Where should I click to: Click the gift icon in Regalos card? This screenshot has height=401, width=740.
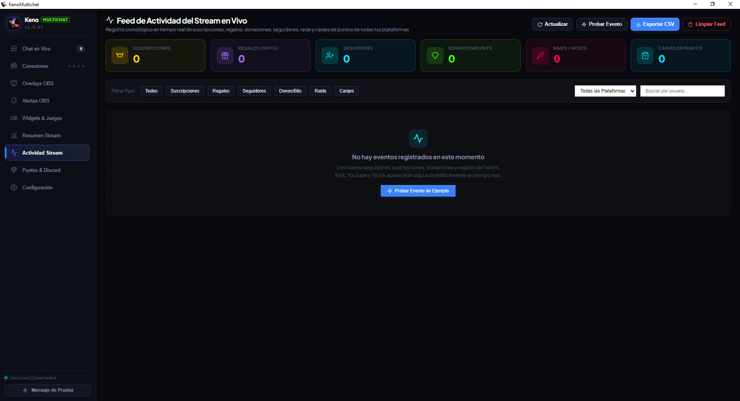pos(225,56)
